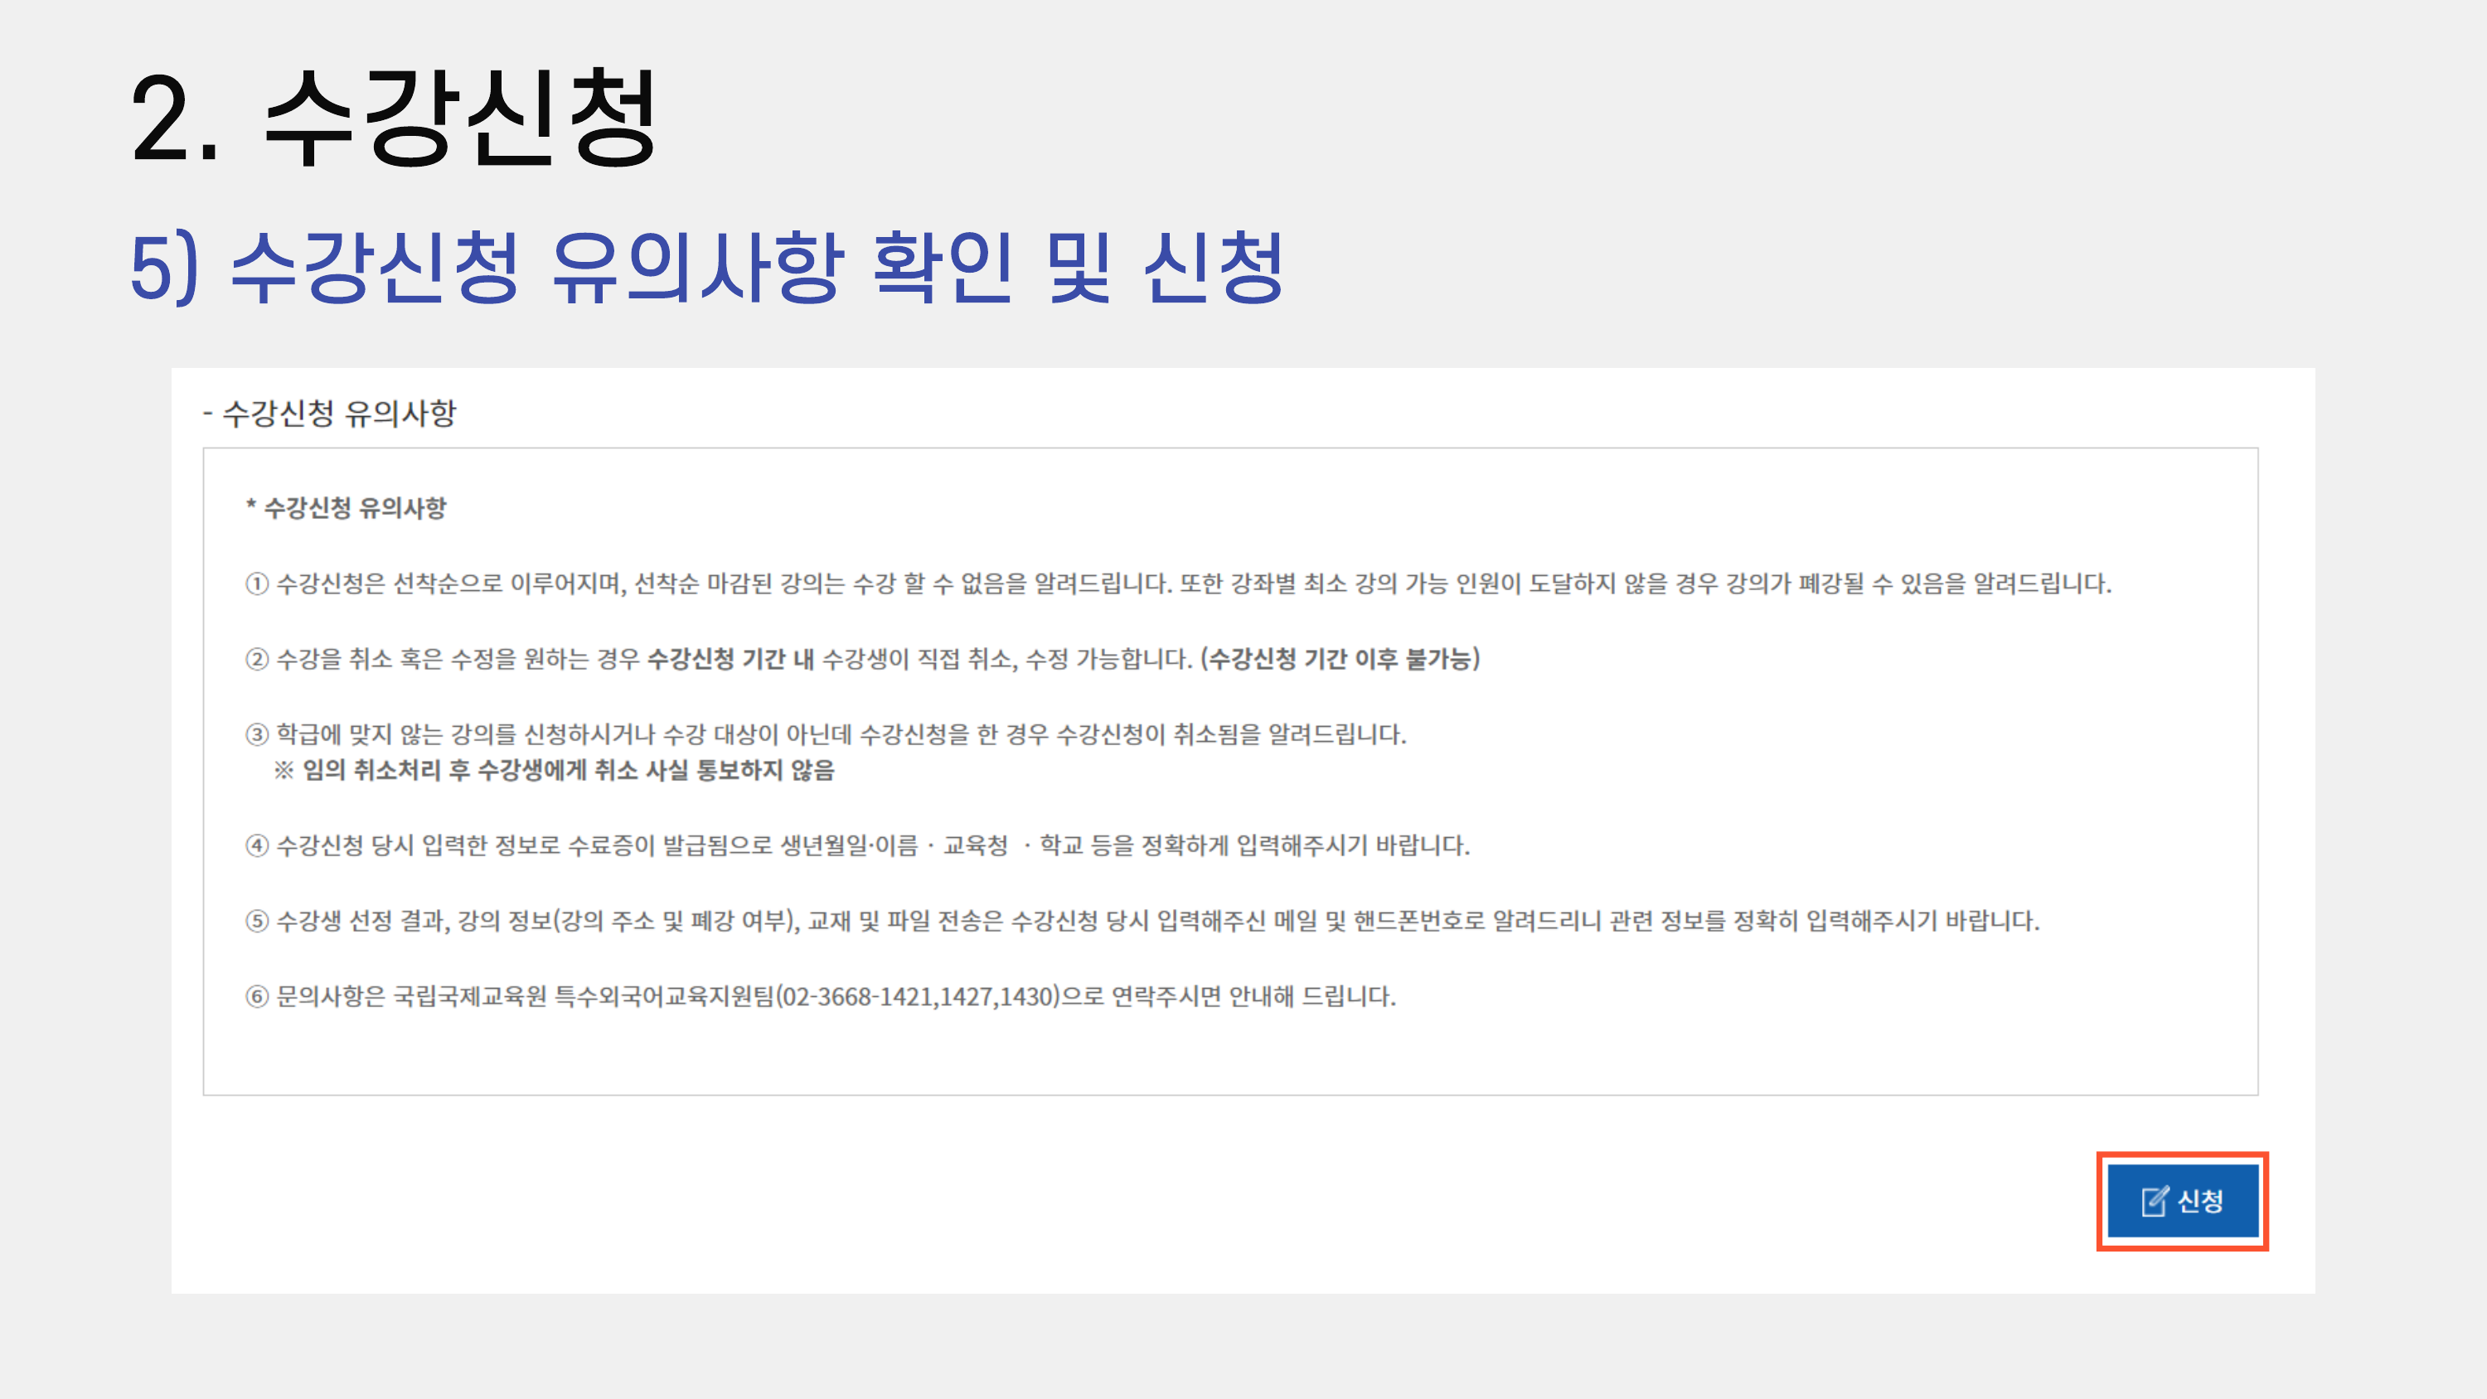The image size is (2487, 1399).
Task: Click the circled number ⑥ marker
Action: [x=256, y=996]
